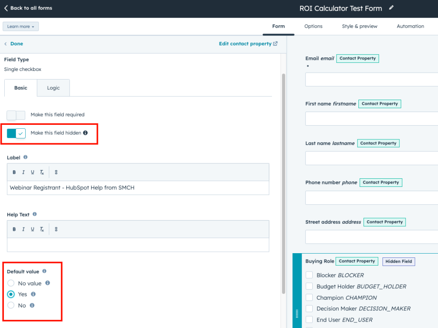Select the No default value radio option
438x328 pixels.
(11, 305)
